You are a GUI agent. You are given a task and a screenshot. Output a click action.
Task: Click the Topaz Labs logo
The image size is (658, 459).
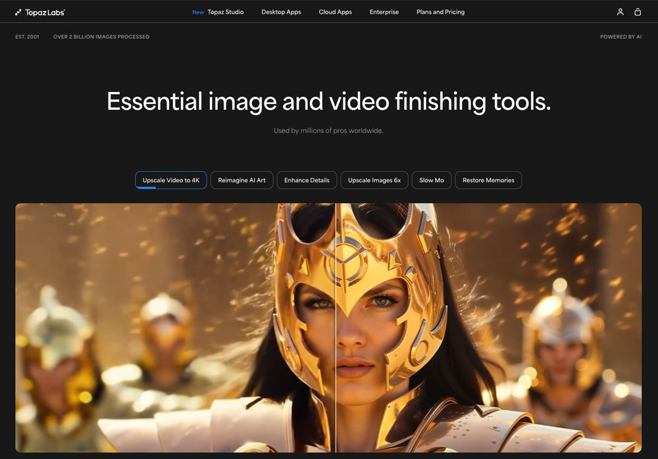[40, 12]
